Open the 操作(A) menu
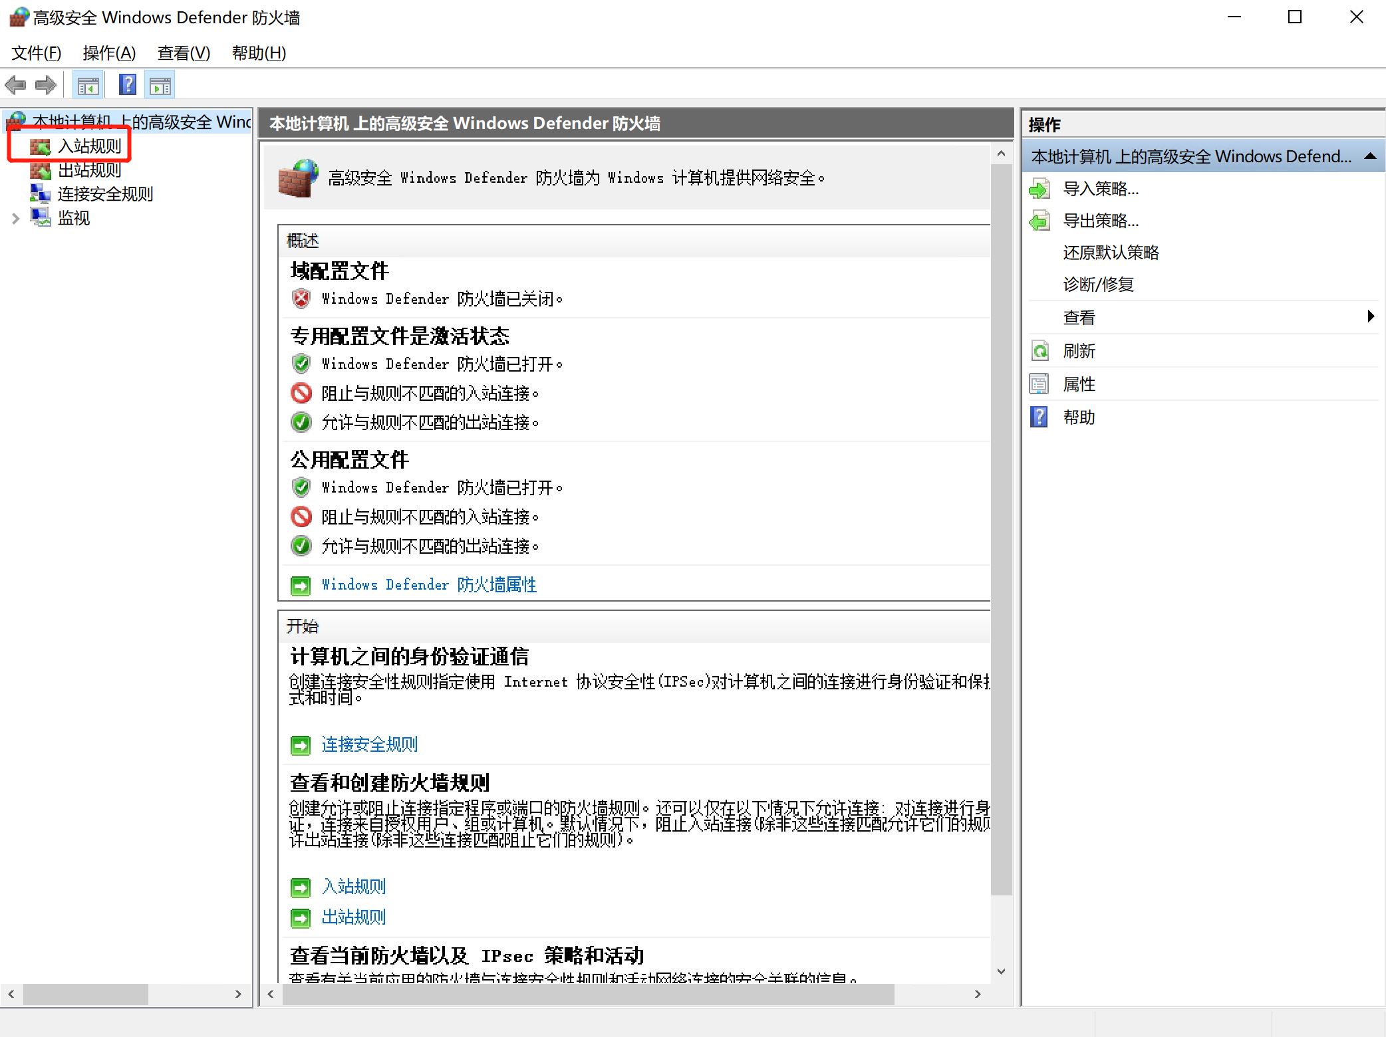 coord(109,53)
